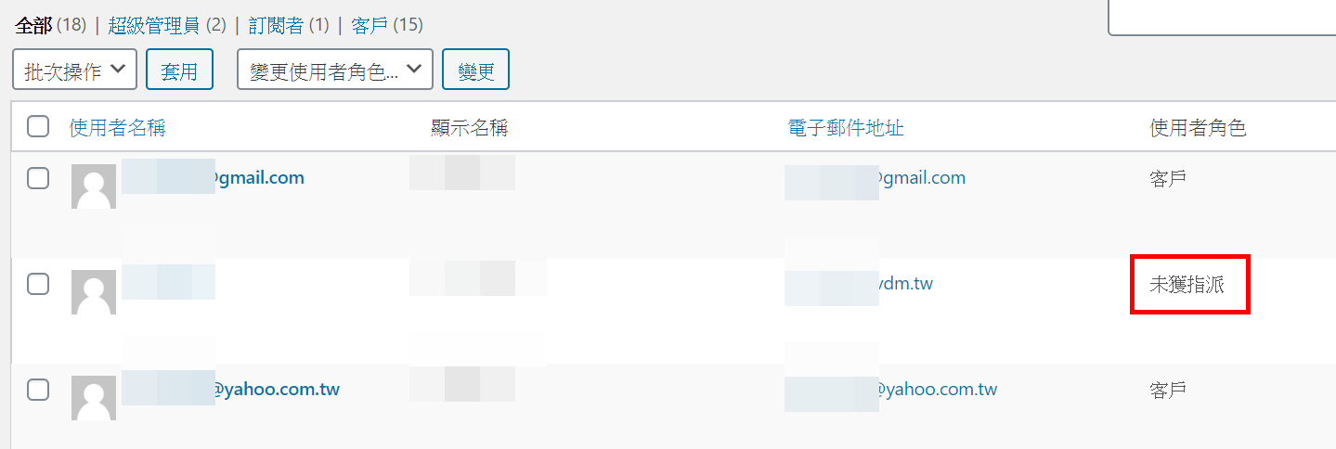The width and height of the screenshot is (1336, 449).
Task: Check the box for the gmail.com user
Action: click(38, 178)
